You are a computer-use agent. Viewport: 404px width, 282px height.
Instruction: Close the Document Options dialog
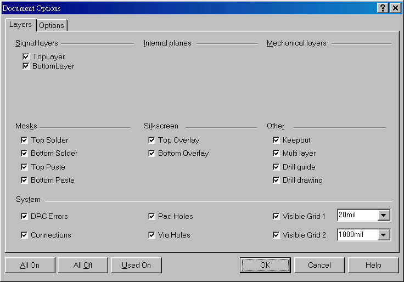[394, 8]
